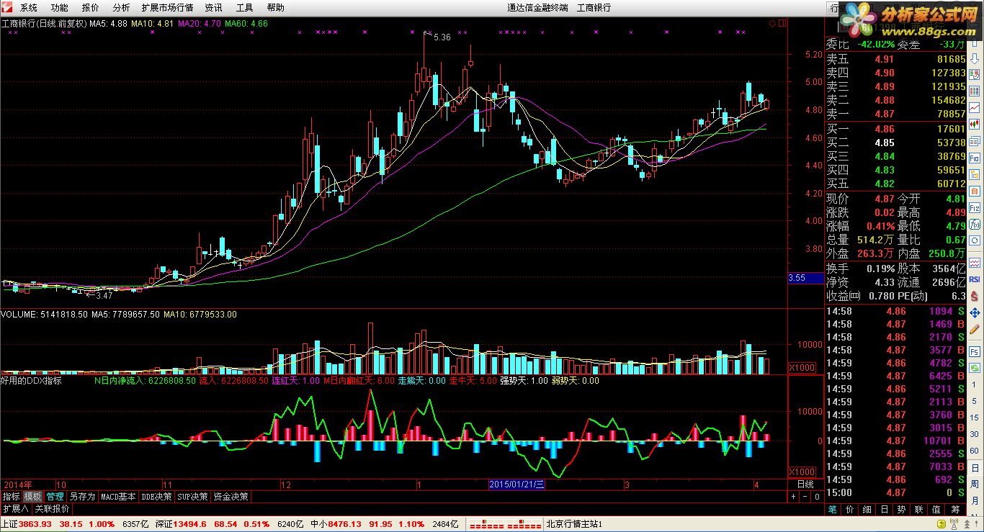Switch to candlestick chart icon
The width and height of the screenshot is (984, 532).
coord(975,124)
